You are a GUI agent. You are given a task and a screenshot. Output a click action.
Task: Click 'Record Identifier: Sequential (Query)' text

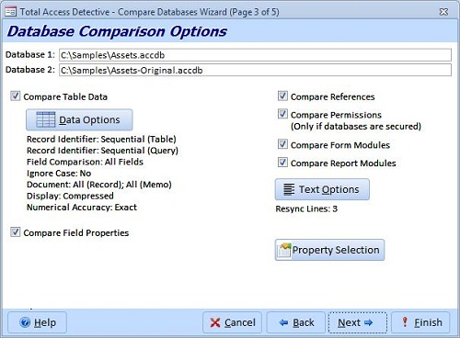coord(102,151)
